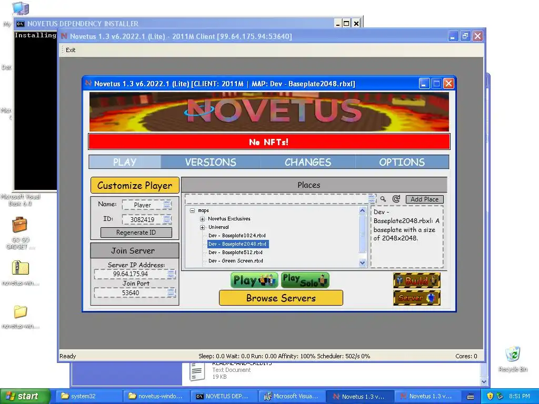
Task: Click the Universal tree label
Action: point(218,227)
